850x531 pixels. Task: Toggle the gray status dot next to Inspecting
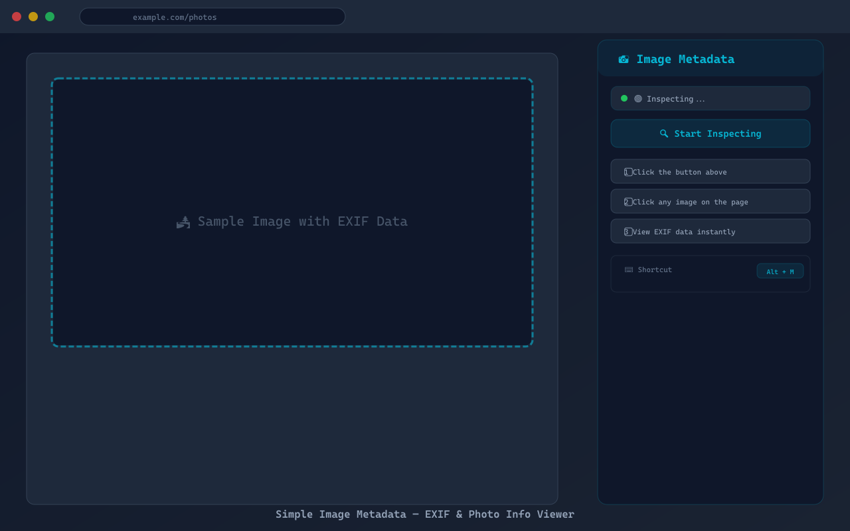pos(637,98)
